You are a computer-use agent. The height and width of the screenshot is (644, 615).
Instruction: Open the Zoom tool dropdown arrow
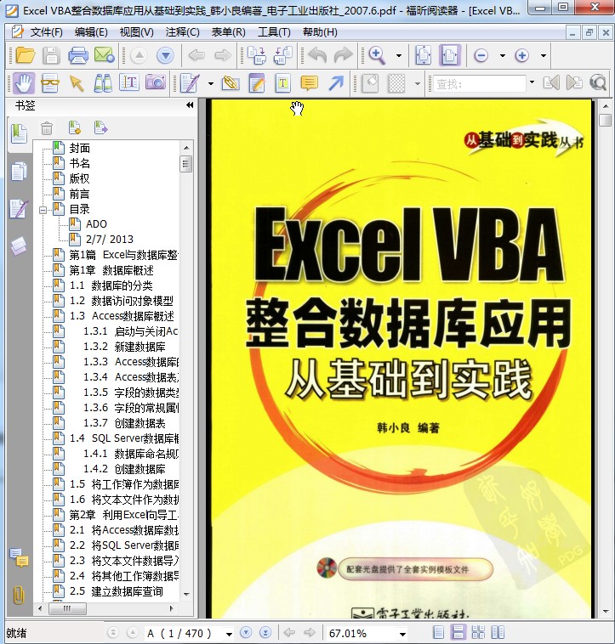(398, 55)
